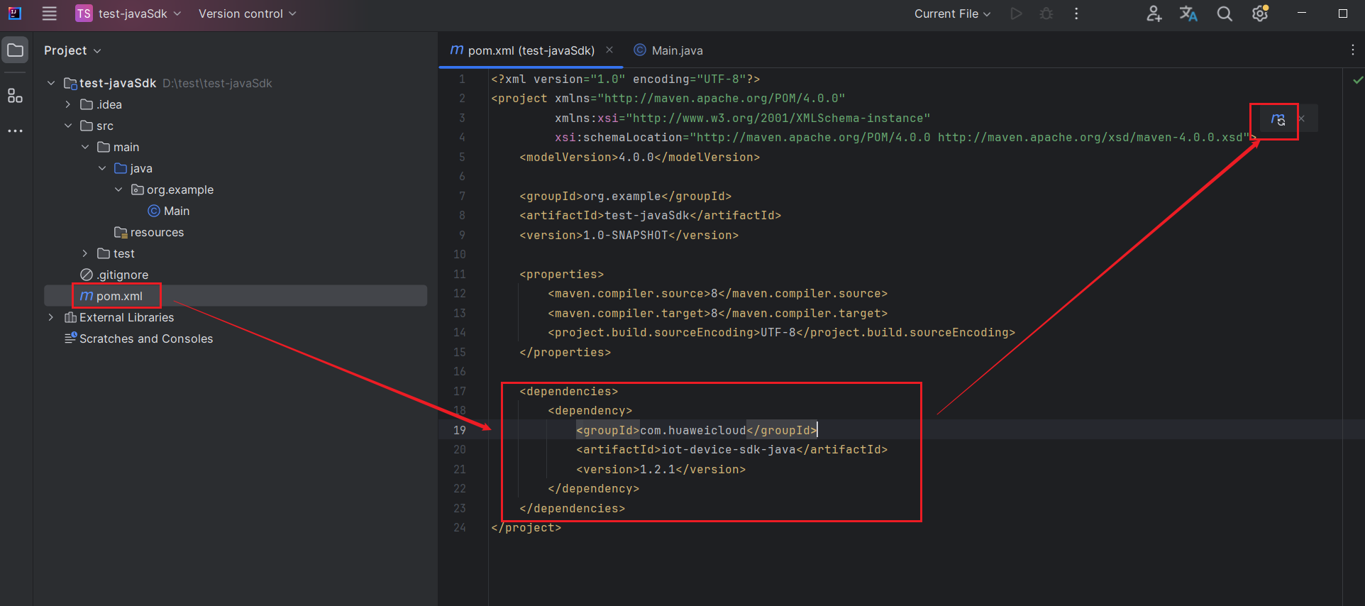This screenshot has height=606, width=1365.
Task: Dismiss the Maven reload popup
Action: point(1301,119)
